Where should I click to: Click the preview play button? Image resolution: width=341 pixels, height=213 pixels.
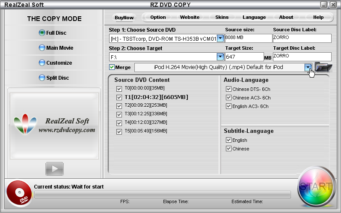[54, 169]
